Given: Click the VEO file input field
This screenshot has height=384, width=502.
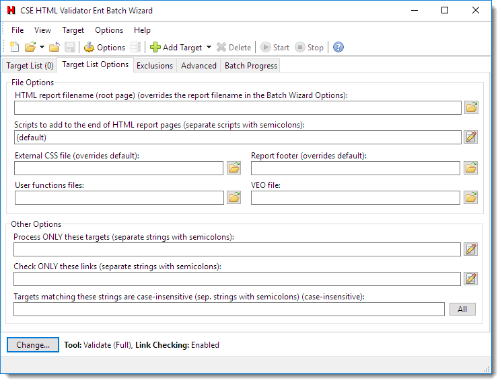Looking at the screenshot, I should [355, 198].
